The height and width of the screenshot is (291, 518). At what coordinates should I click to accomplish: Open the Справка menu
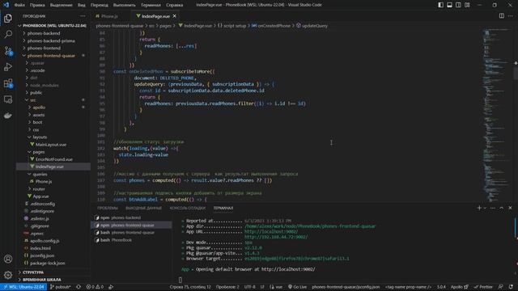(175, 5)
